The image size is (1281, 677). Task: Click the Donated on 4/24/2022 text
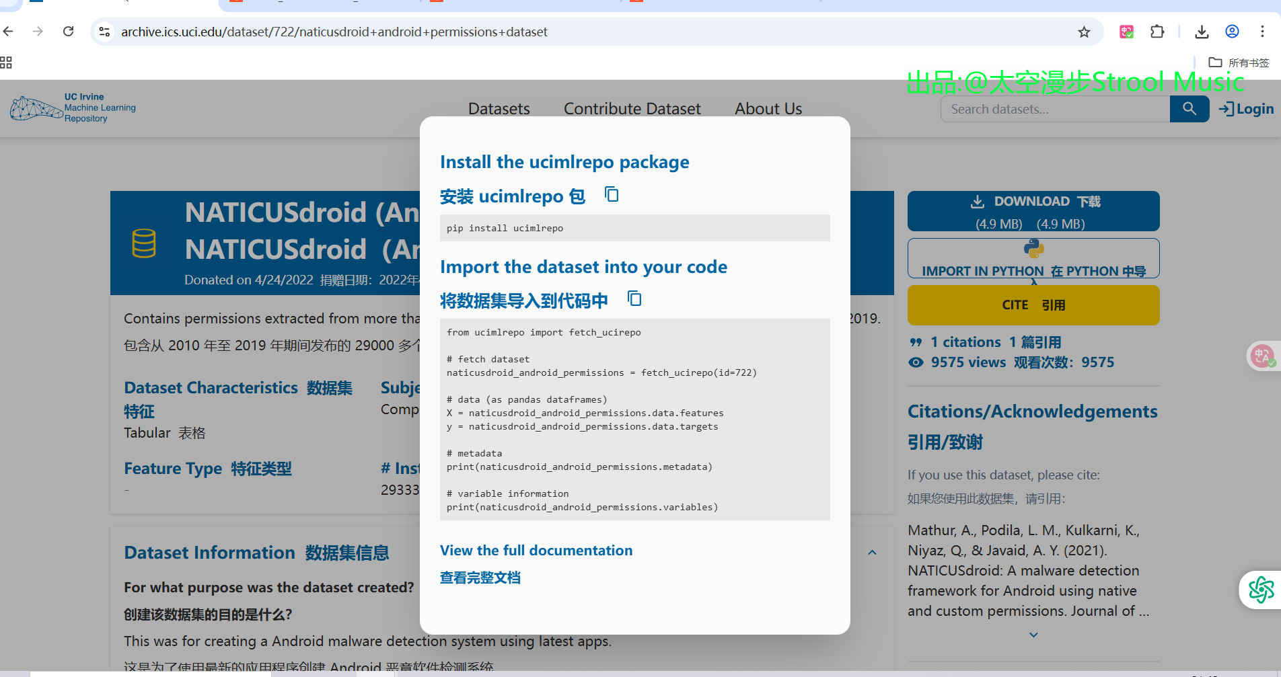(249, 280)
